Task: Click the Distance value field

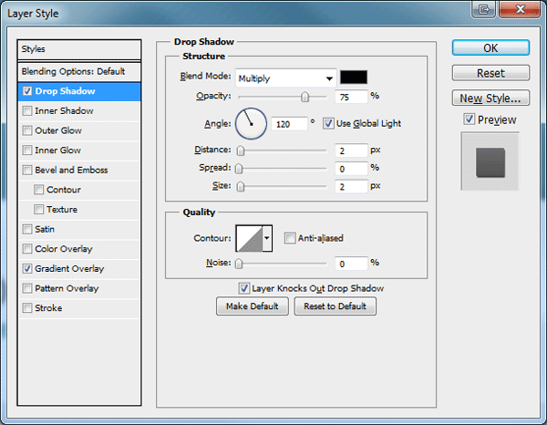Action: 351,150
